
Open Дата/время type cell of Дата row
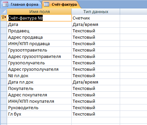coord(96,24)
